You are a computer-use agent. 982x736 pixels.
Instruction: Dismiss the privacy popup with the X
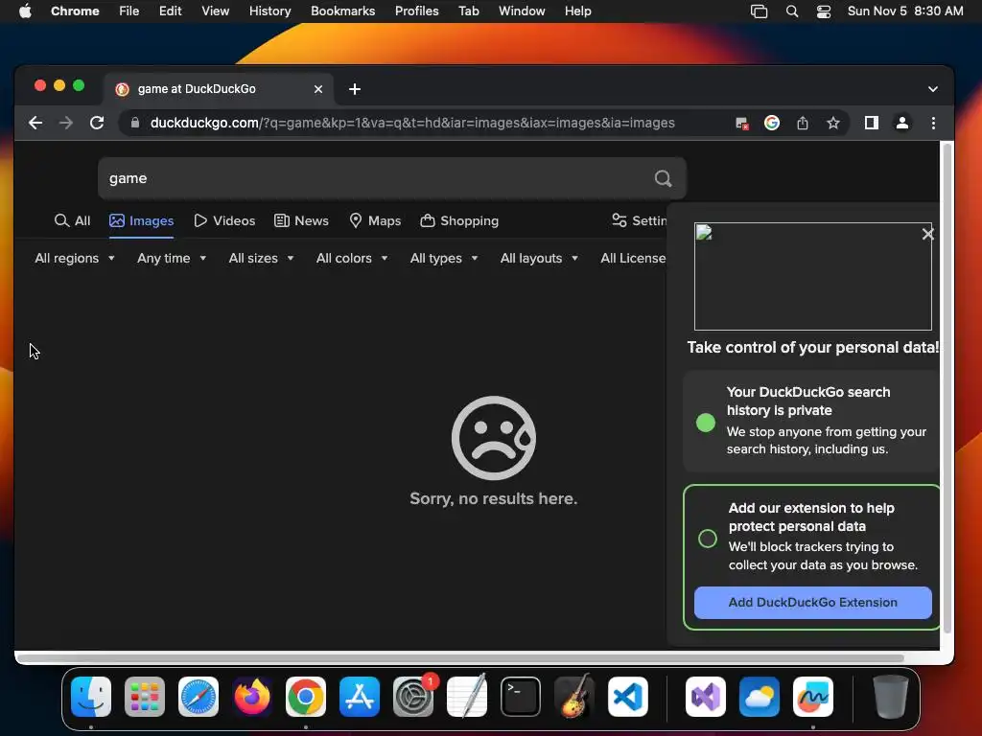pyautogui.click(x=927, y=234)
